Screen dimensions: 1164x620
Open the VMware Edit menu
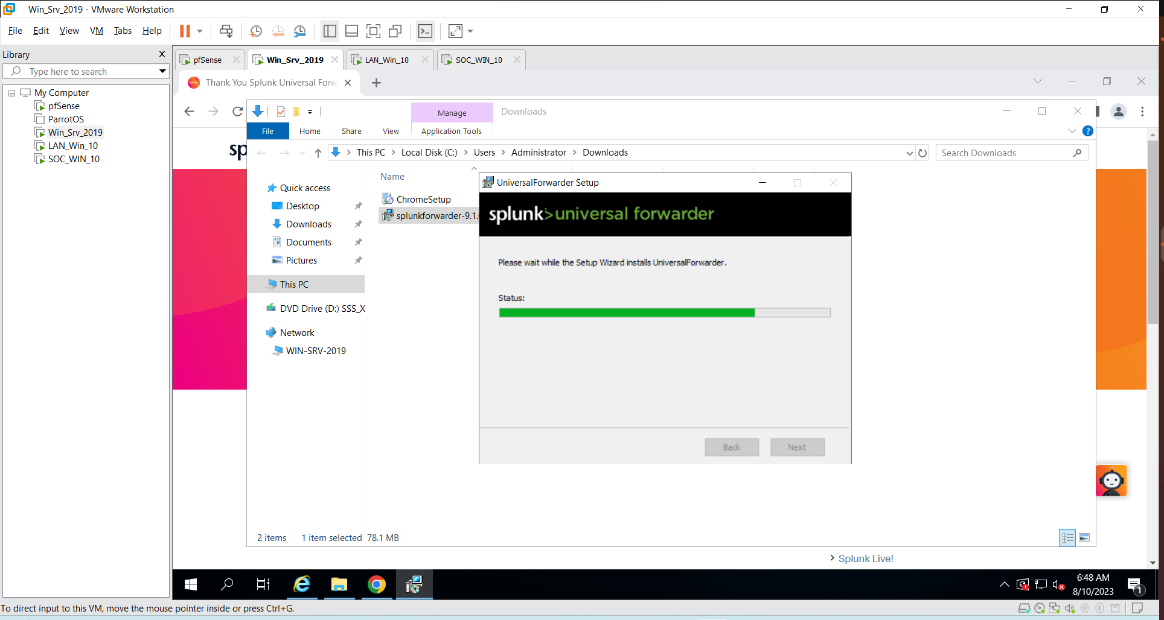click(x=41, y=31)
